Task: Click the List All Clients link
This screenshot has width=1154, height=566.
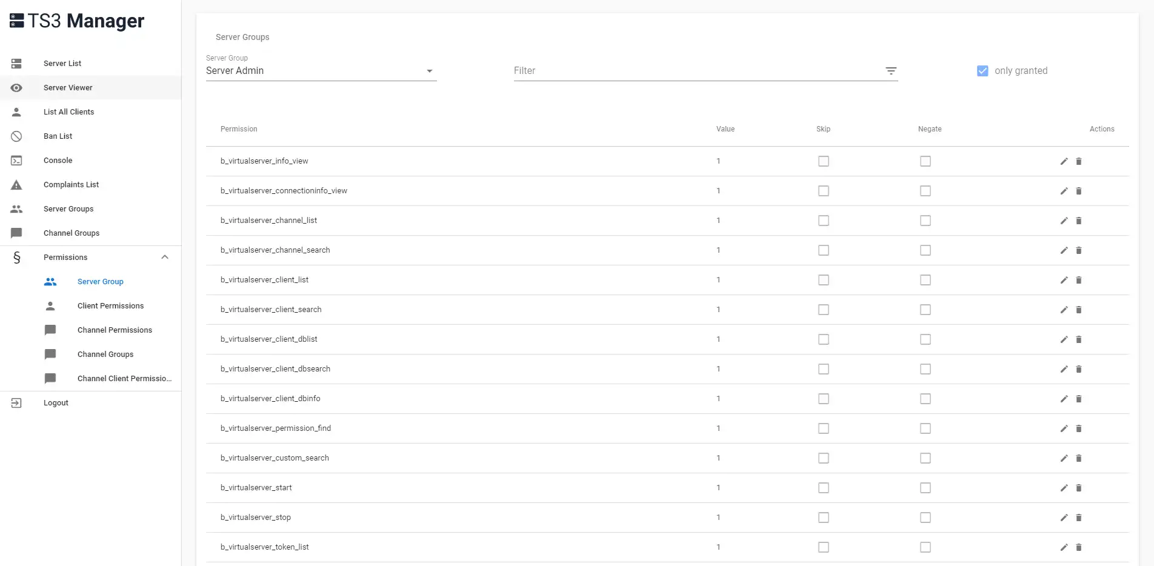Action: (68, 112)
